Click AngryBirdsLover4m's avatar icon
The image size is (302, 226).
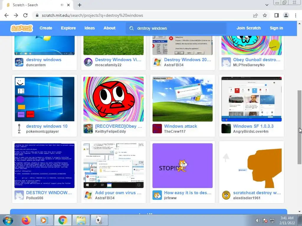point(226,129)
